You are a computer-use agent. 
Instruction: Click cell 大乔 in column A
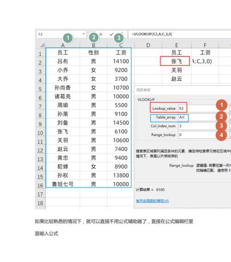point(63,79)
